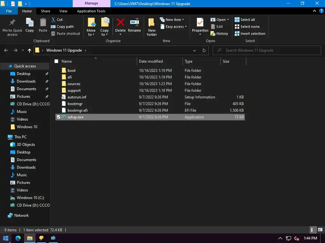
Task: Select Network in navigation pane
Action: coord(21,215)
